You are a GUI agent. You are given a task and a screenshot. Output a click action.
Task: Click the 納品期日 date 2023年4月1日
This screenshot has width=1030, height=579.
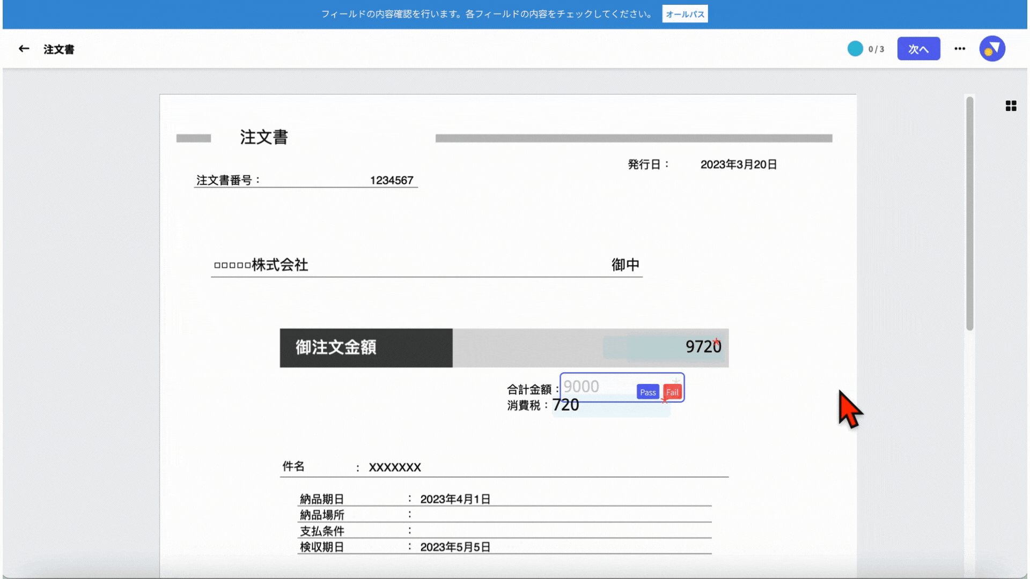[455, 499]
